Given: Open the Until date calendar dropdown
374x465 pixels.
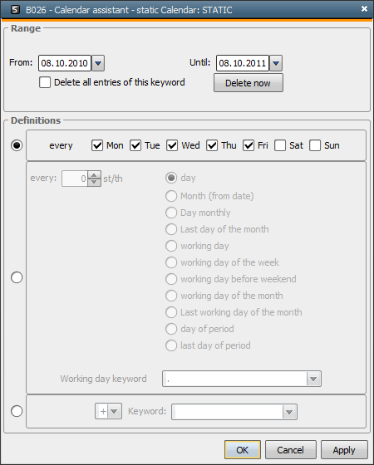Looking at the screenshot, I should 276,63.
